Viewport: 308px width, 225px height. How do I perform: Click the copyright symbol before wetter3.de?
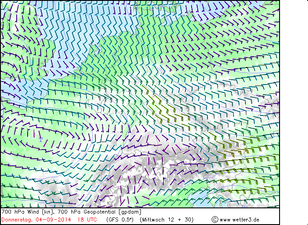click(215, 219)
